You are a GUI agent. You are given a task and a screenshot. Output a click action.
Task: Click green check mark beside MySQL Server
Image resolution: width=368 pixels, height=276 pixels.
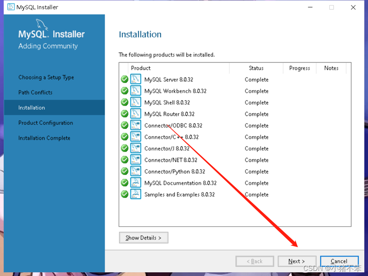124,80
